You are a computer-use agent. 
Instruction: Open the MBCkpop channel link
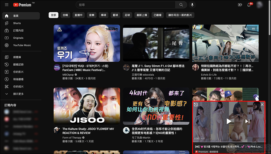click(x=68, y=75)
